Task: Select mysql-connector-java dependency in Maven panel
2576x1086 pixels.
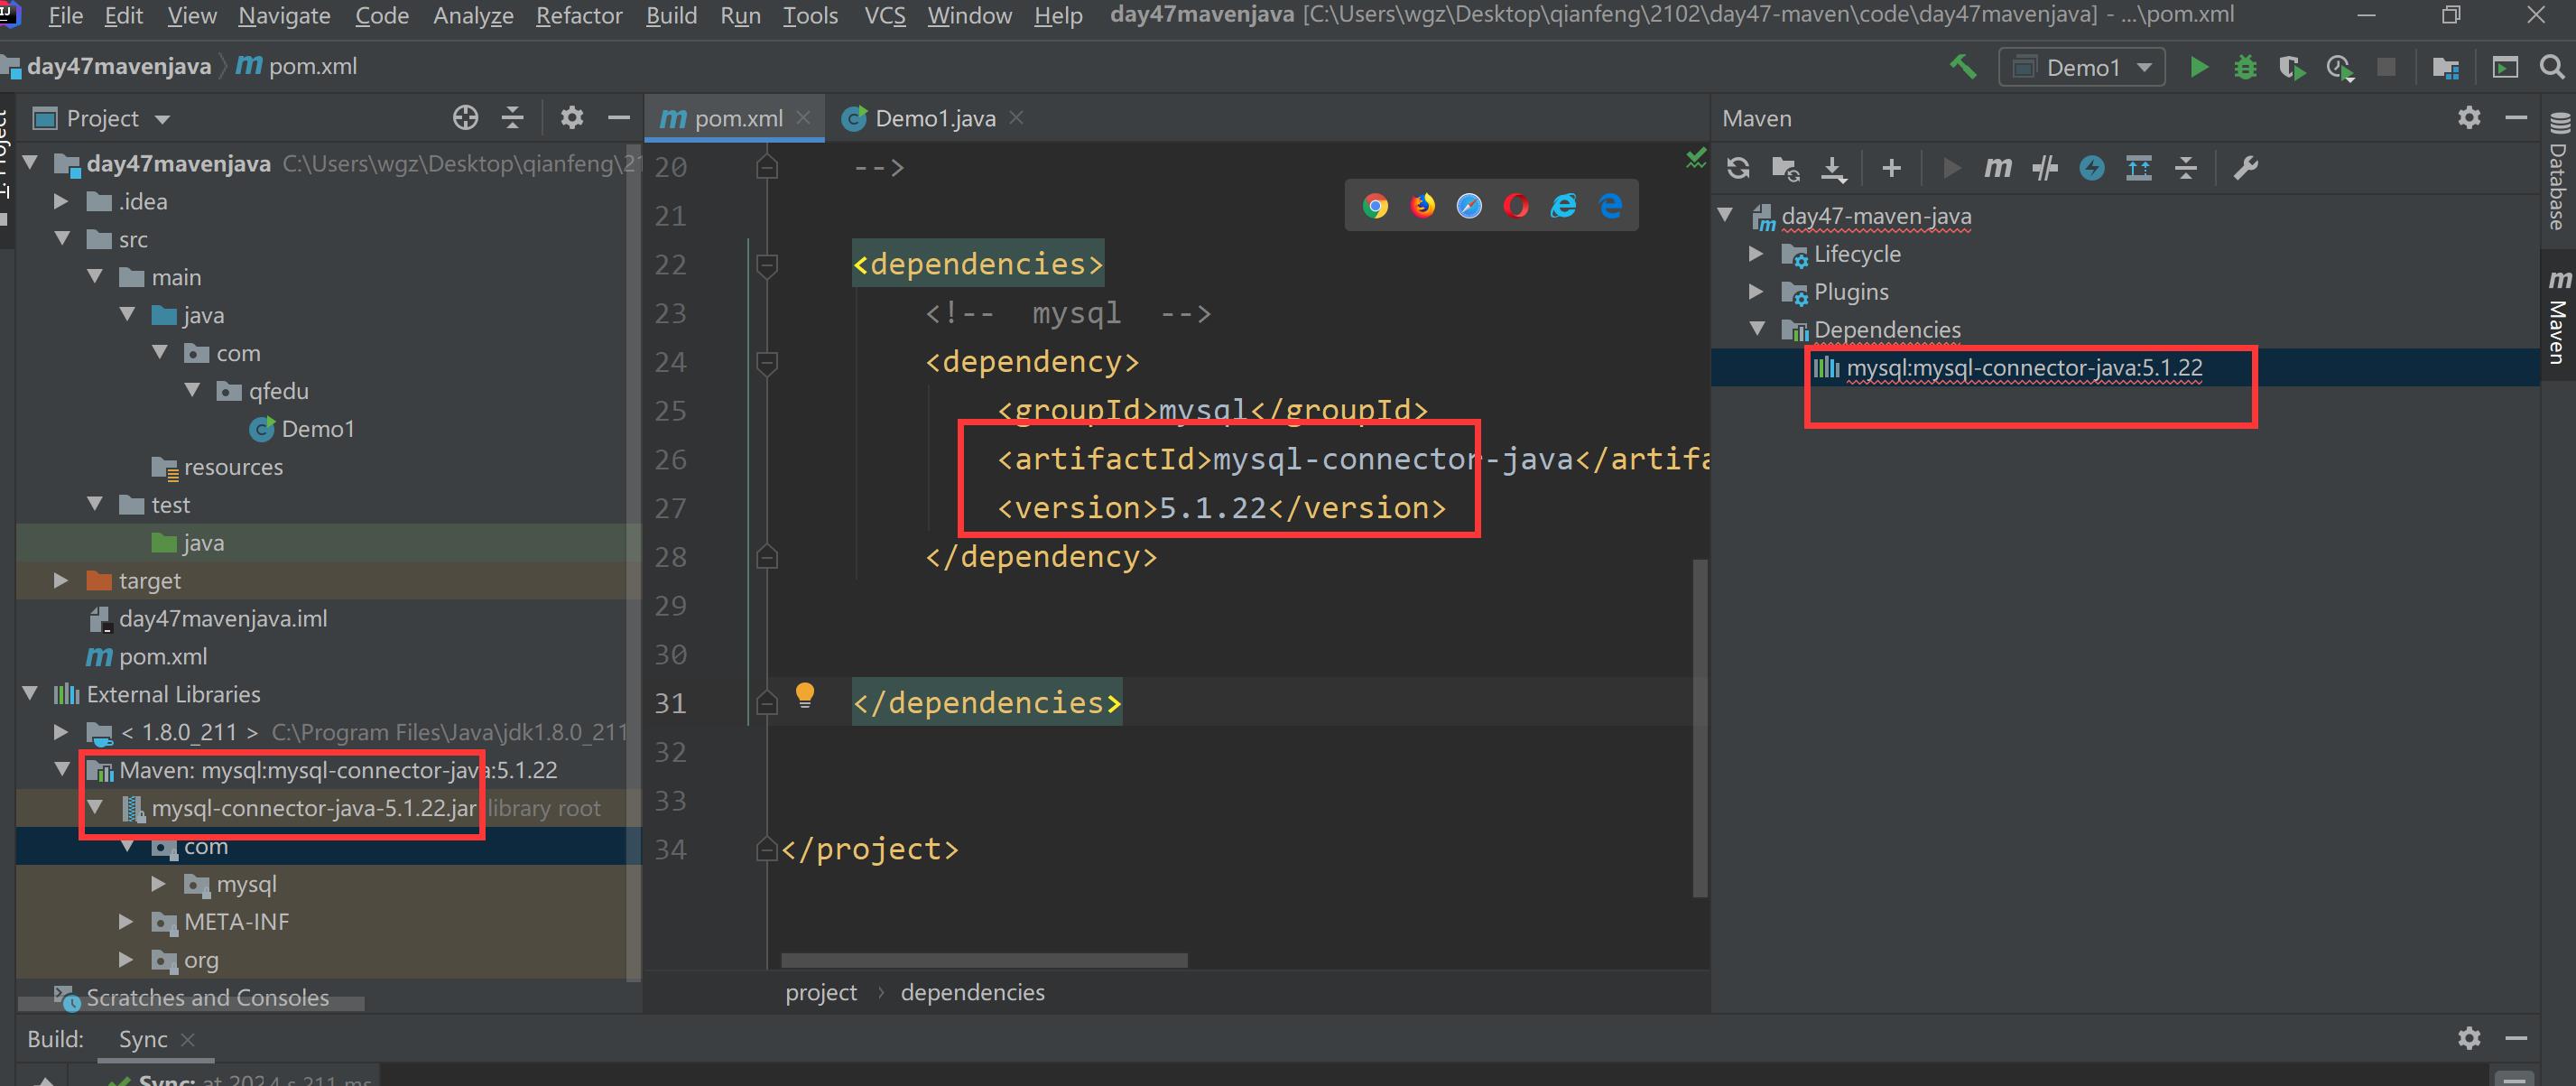Action: [x=2024, y=368]
